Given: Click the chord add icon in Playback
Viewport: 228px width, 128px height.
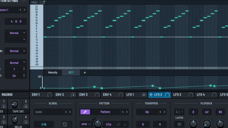Looking at the screenshot, I should [179, 112].
